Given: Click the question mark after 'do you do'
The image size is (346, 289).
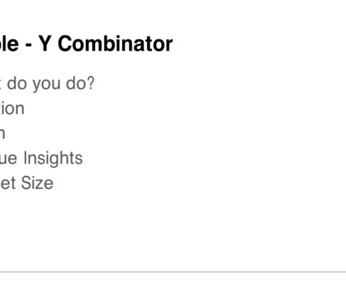Looking at the screenshot, I should tap(91, 83).
